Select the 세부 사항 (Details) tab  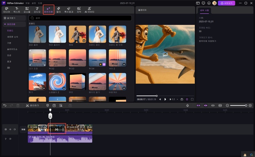click(205, 10)
